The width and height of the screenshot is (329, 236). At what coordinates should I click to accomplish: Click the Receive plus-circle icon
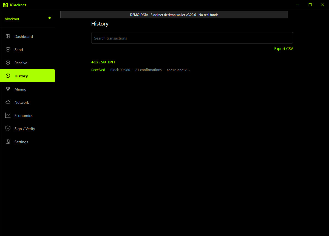(x=8, y=63)
